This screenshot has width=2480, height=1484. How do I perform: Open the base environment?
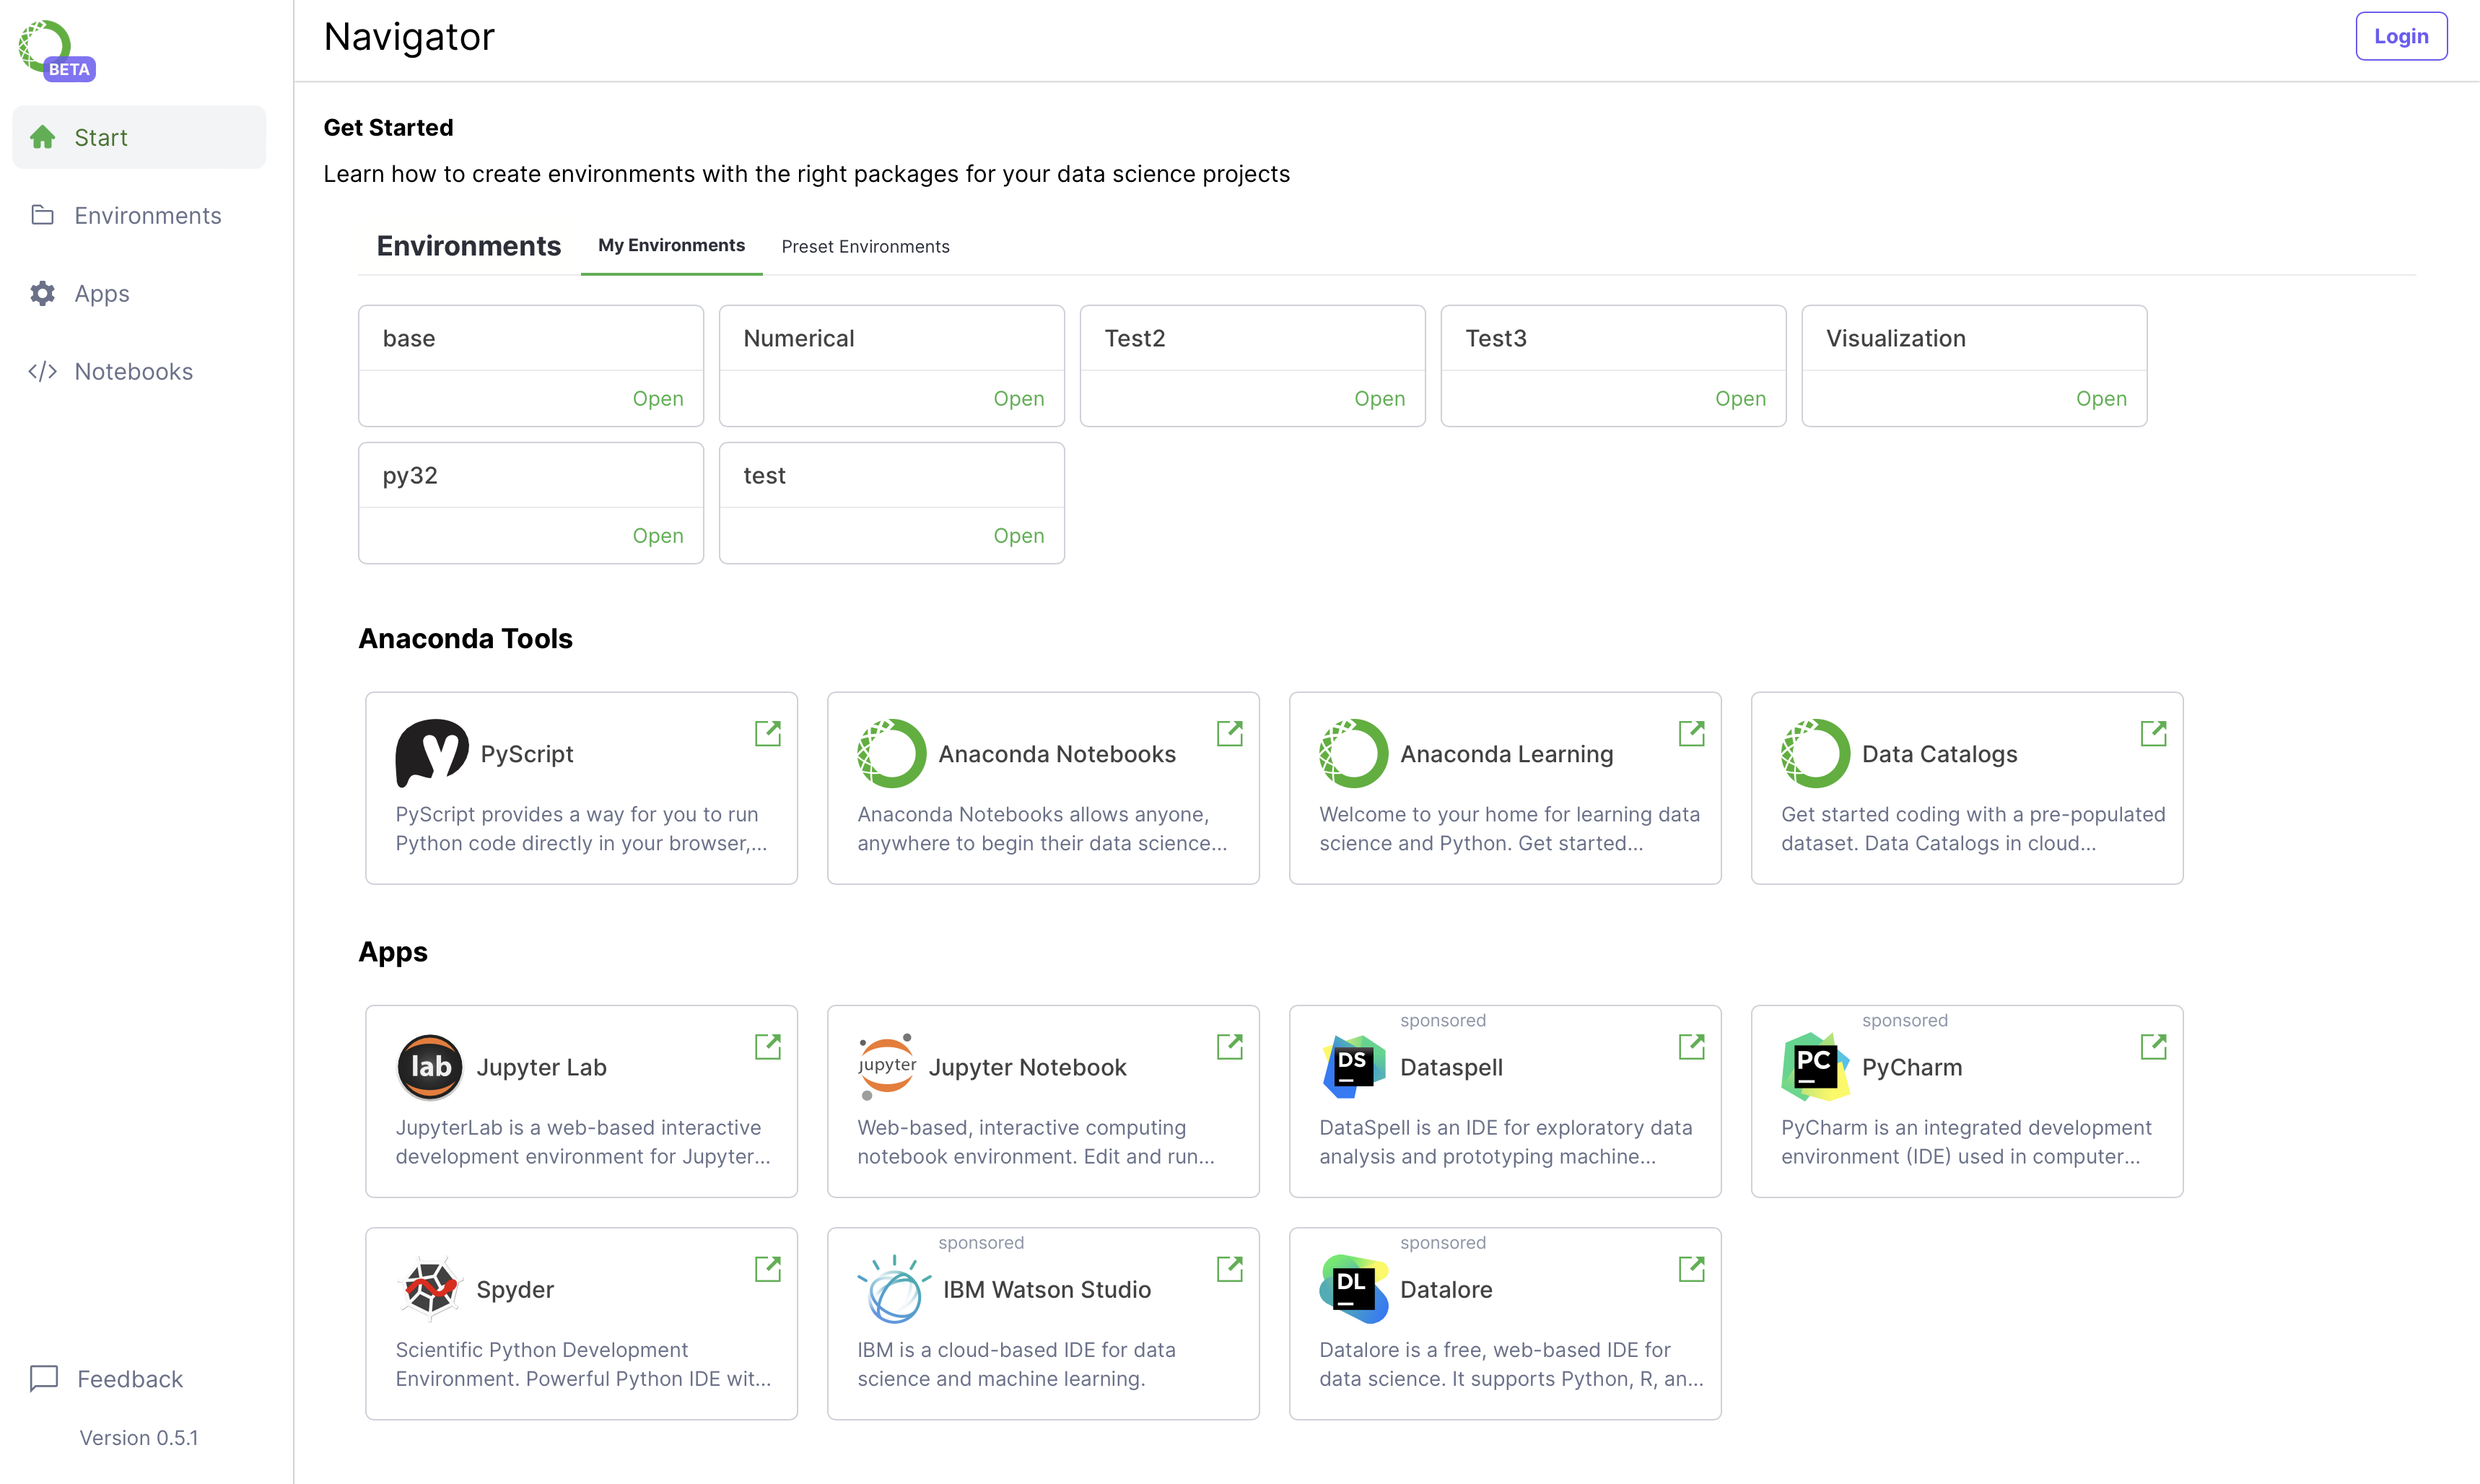click(x=657, y=398)
